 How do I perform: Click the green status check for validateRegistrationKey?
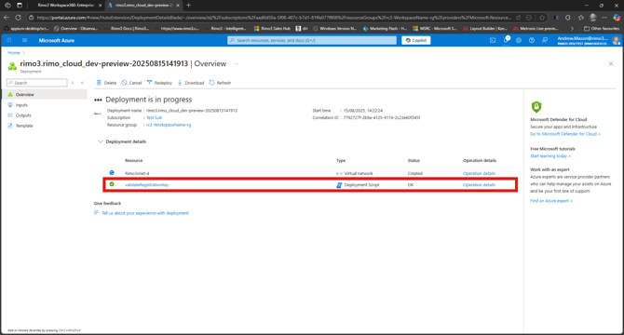[112, 184]
